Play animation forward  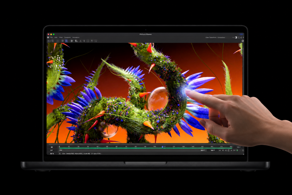232,150
